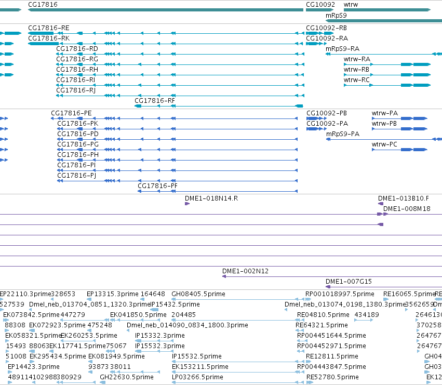The width and height of the screenshot is (442, 385).
Task: Select EST IP15332.3prime
Action: click(160, 336)
